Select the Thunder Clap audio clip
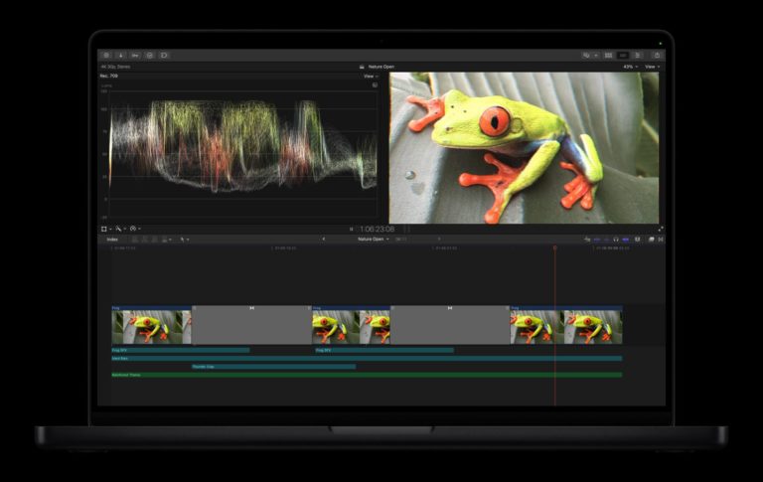 273,367
